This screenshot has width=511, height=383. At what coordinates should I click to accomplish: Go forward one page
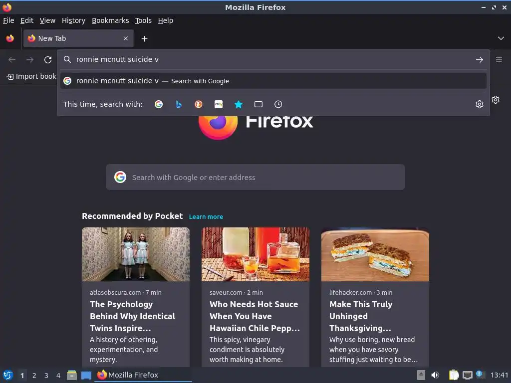(x=30, y=60)
